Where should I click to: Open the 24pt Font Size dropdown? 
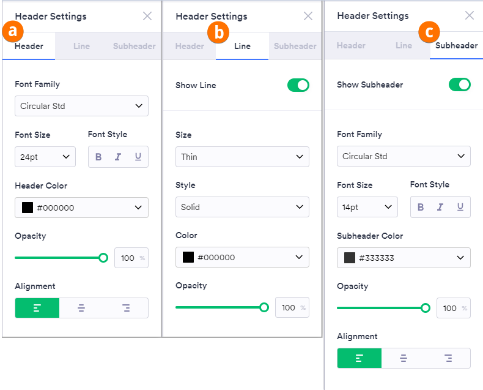coord(45,157)
